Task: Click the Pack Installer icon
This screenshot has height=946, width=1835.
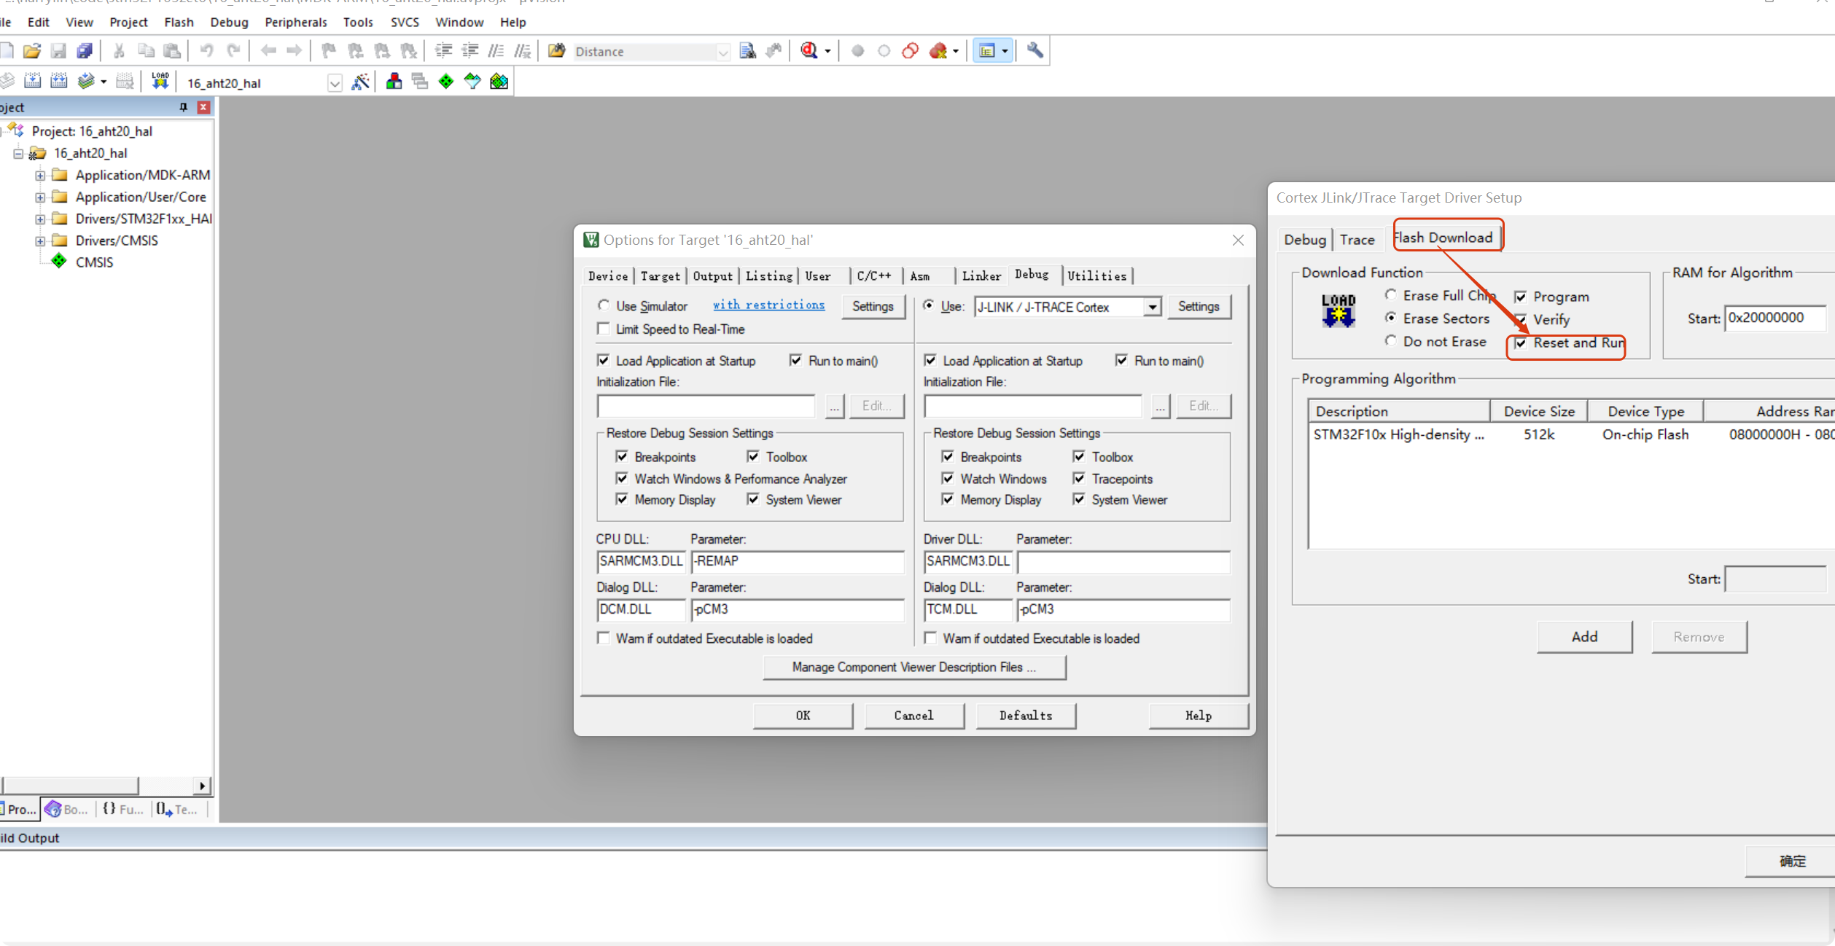Action: point(499,82)
